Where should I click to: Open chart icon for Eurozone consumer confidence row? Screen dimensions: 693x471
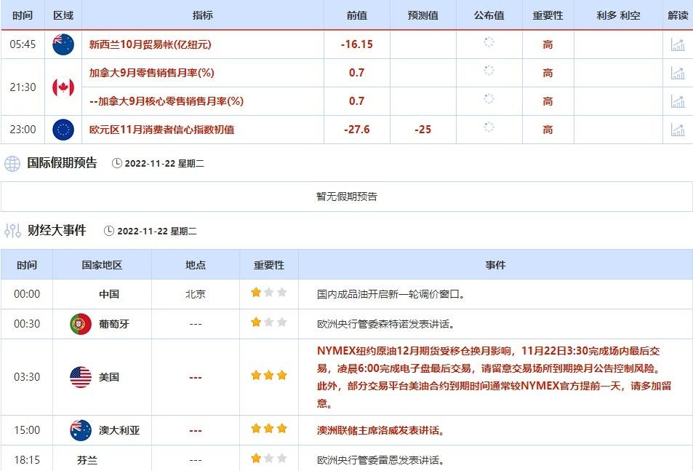point(677,130)
